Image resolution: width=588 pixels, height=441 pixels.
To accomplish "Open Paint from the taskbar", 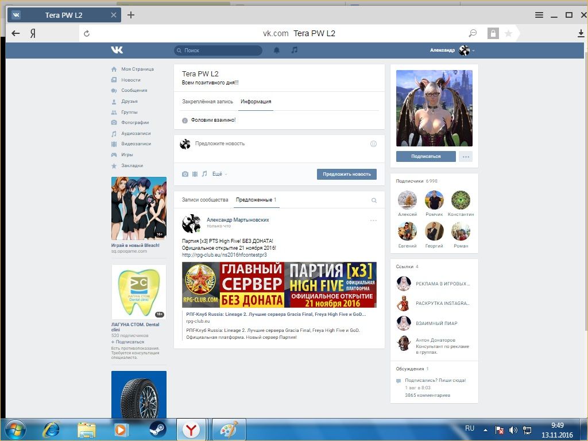I will click(x=229, y=430).
